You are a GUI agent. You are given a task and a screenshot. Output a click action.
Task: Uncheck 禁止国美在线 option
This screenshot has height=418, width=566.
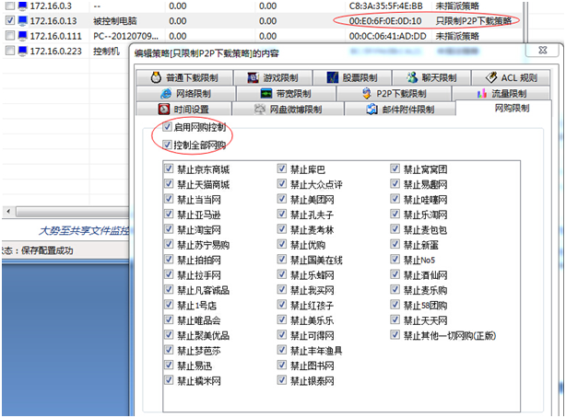(x=282, y=260)
